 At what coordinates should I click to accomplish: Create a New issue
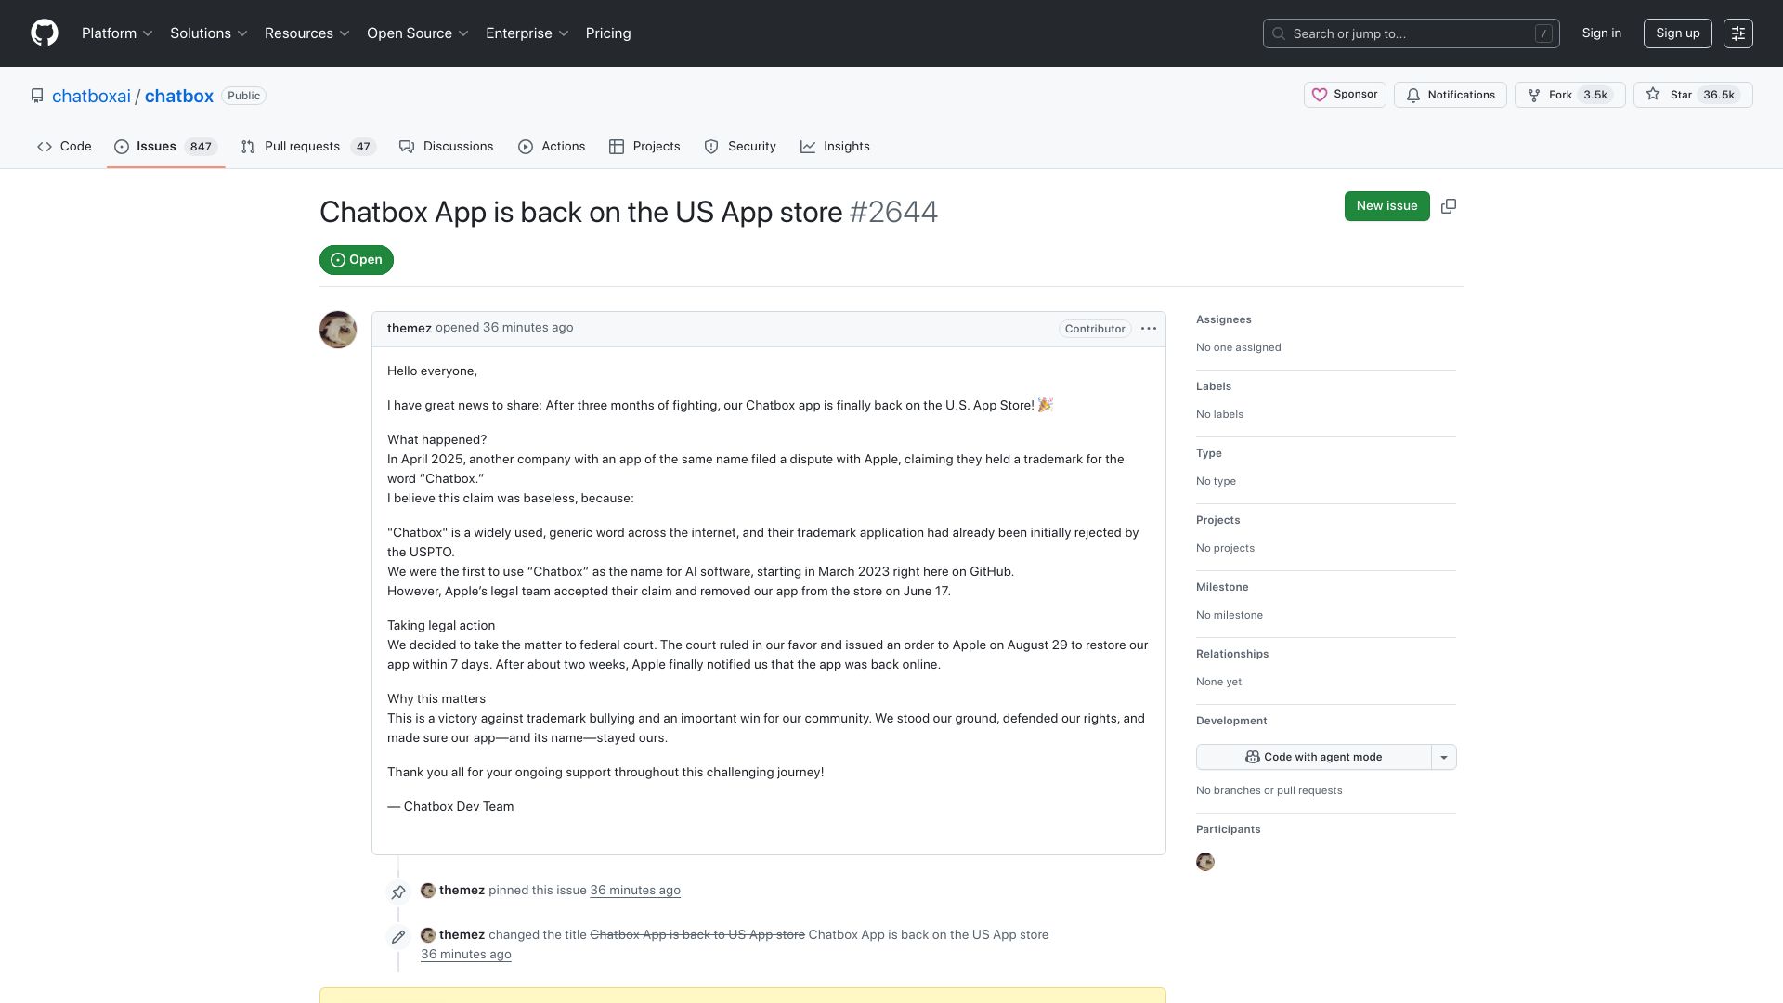(1386, 206)
